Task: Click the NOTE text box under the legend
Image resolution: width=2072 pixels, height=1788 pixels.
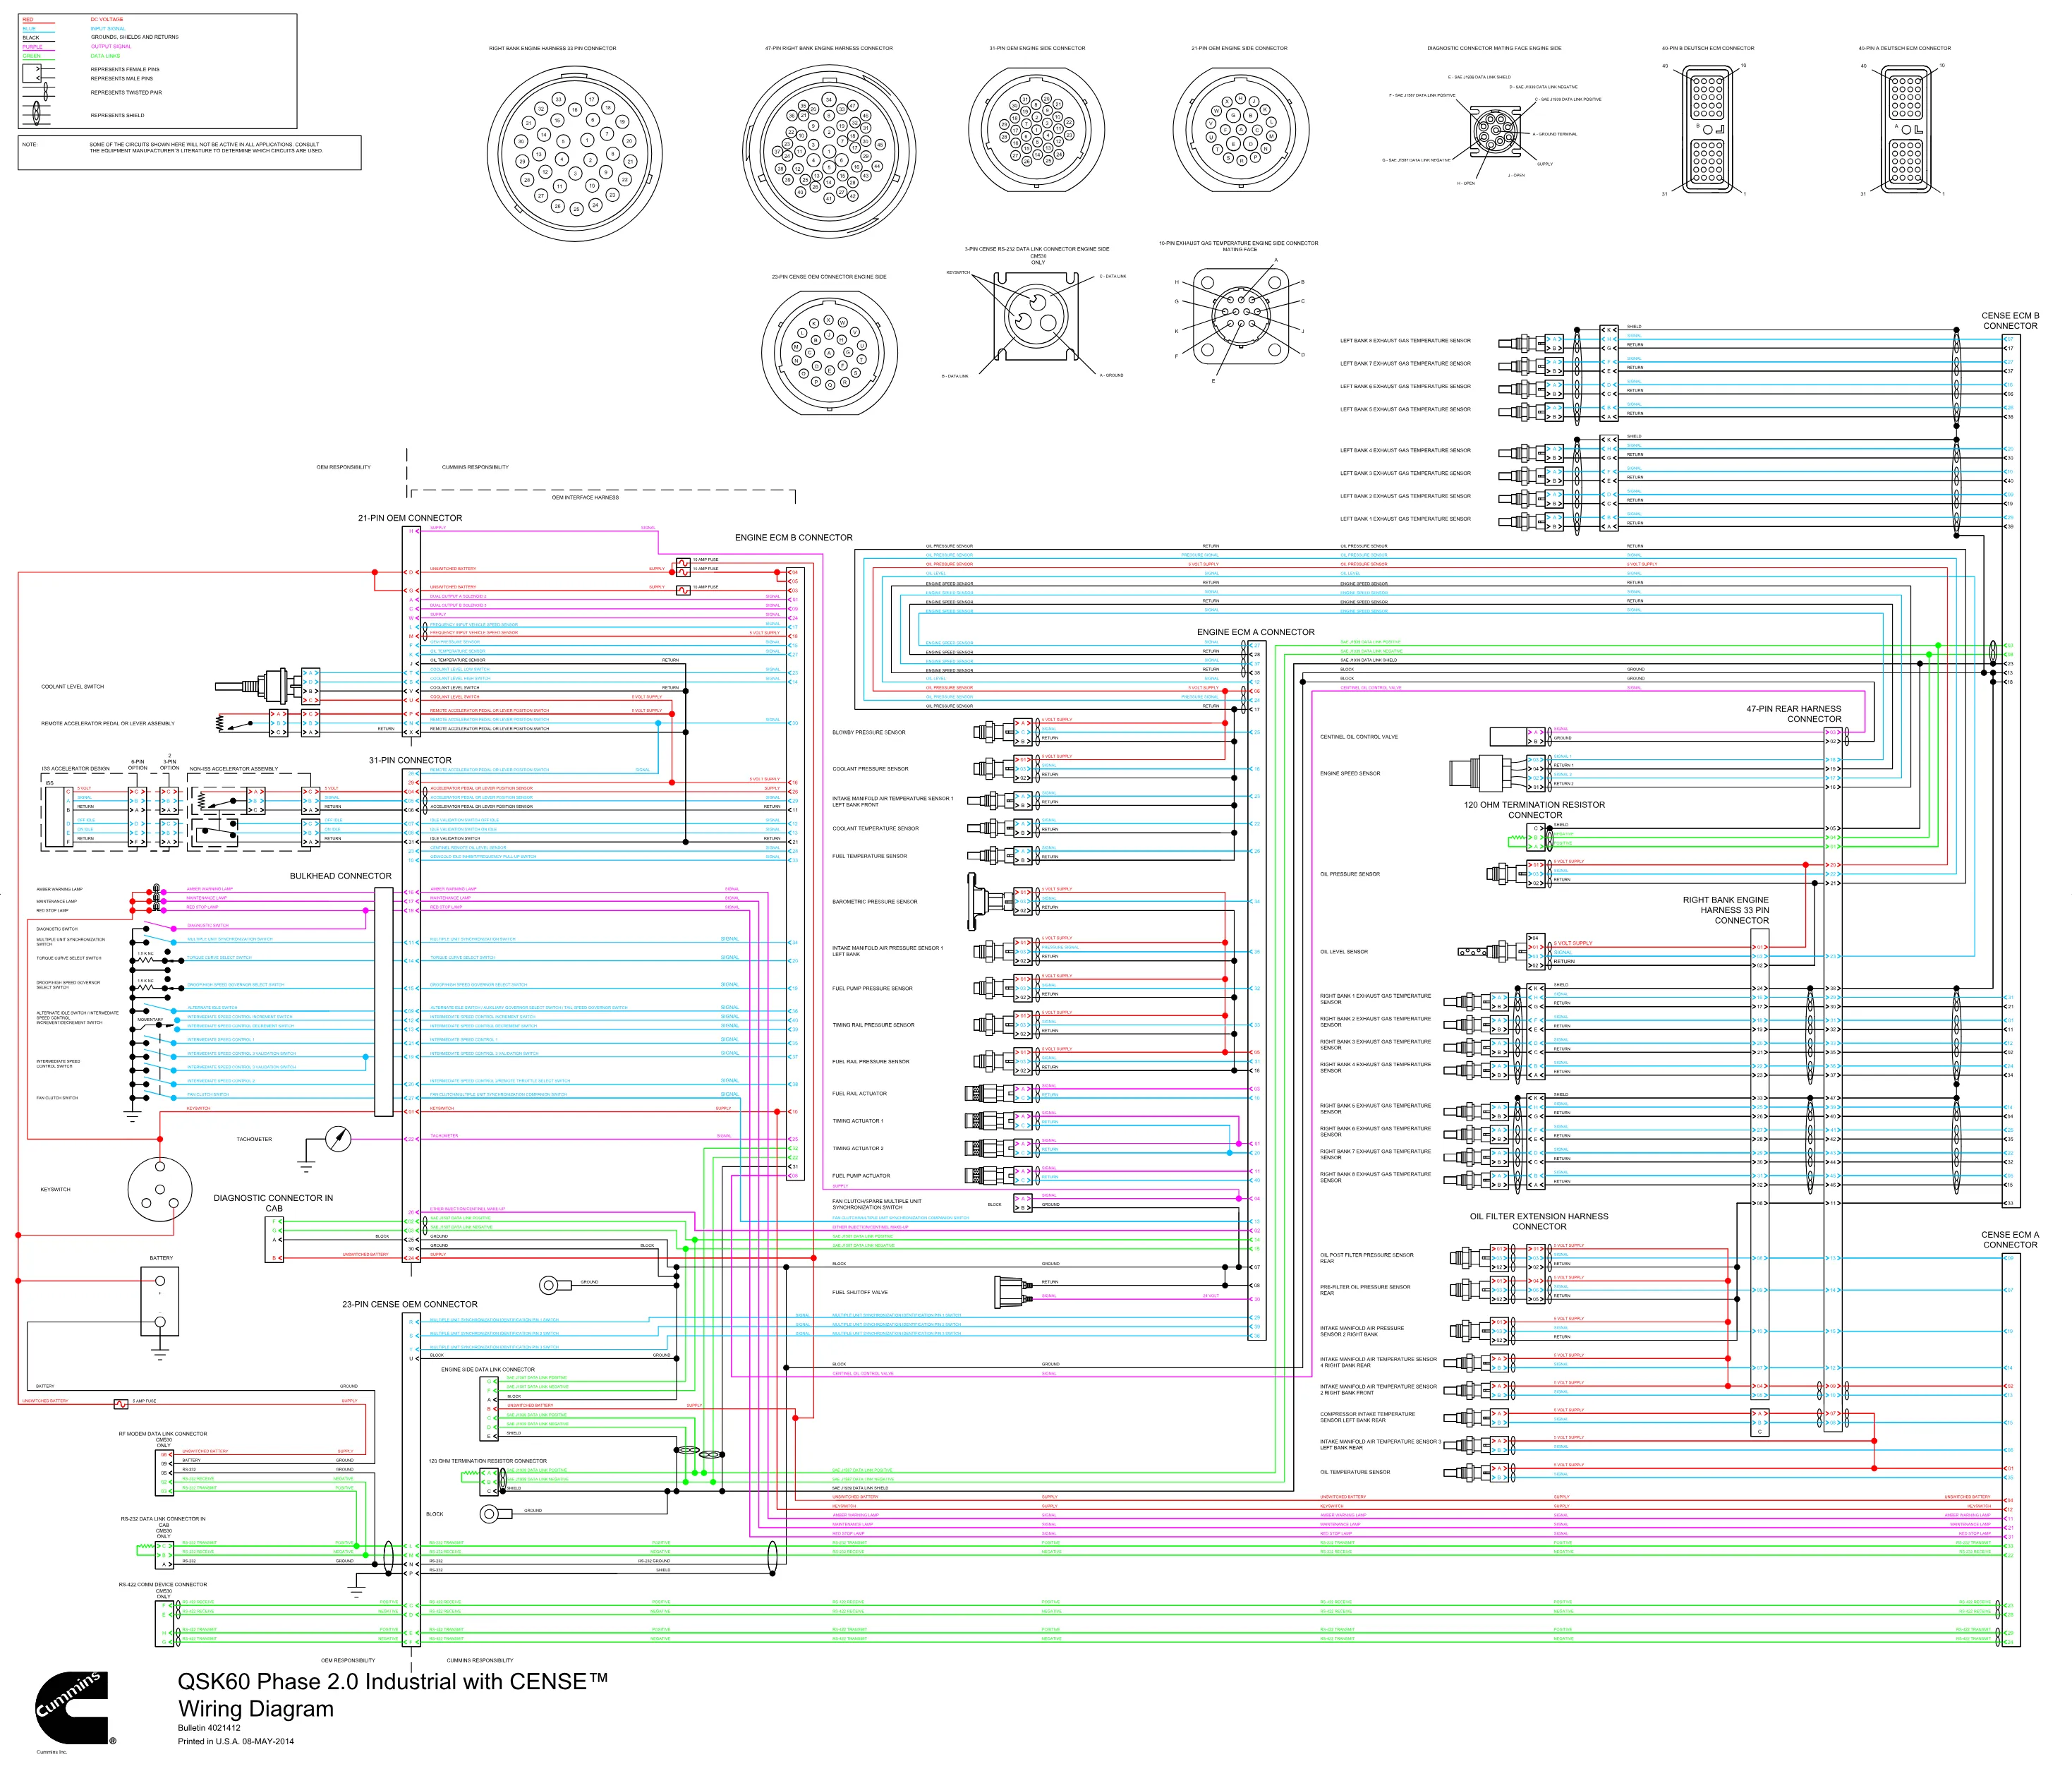Action: click(x=189, y=153)
